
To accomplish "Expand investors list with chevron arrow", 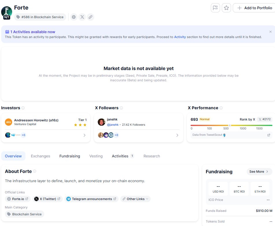I will click(84, 135).
